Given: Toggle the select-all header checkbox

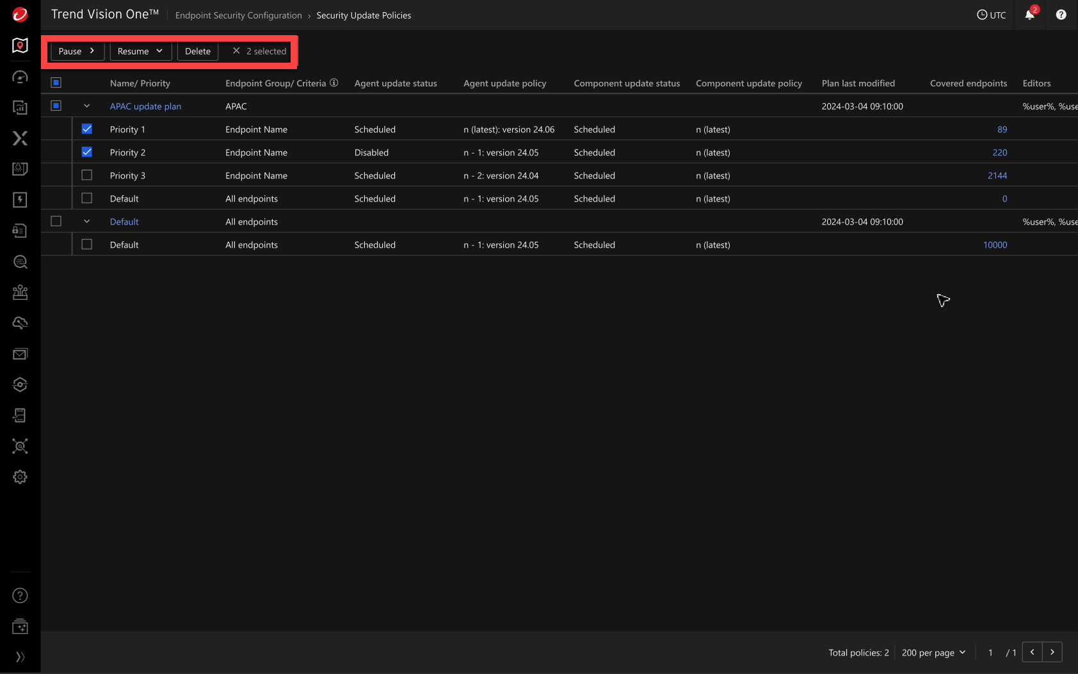Looking at the screenshot, I should pyautogui.click(x=56, y=83).
